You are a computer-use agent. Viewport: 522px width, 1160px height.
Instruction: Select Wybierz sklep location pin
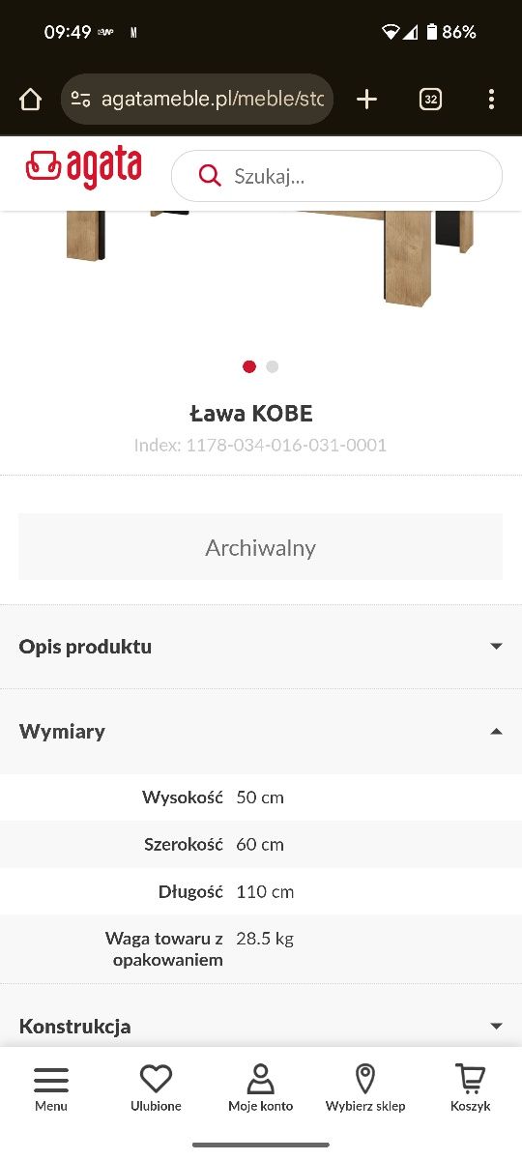pos(365,1088)
